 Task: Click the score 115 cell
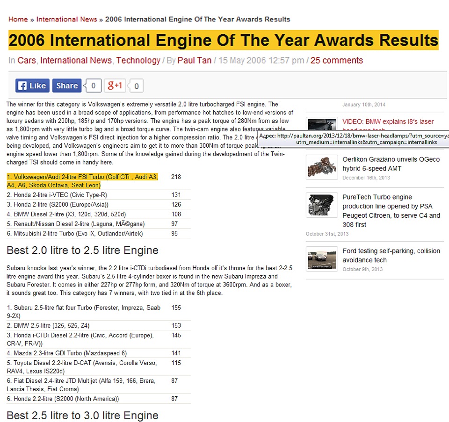[176, 363]
